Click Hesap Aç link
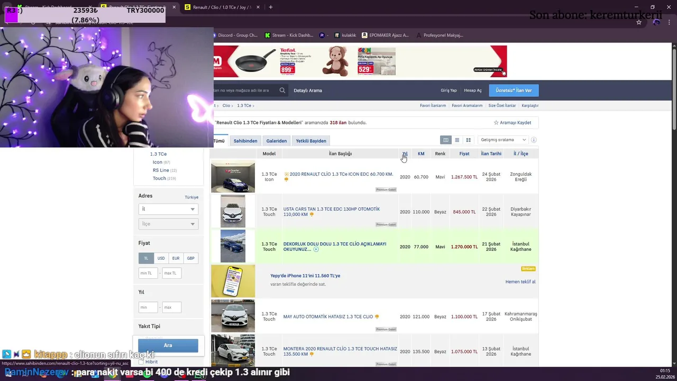This screenshot has width=677, height=381. pyautogui.click(x=473, y=90)
